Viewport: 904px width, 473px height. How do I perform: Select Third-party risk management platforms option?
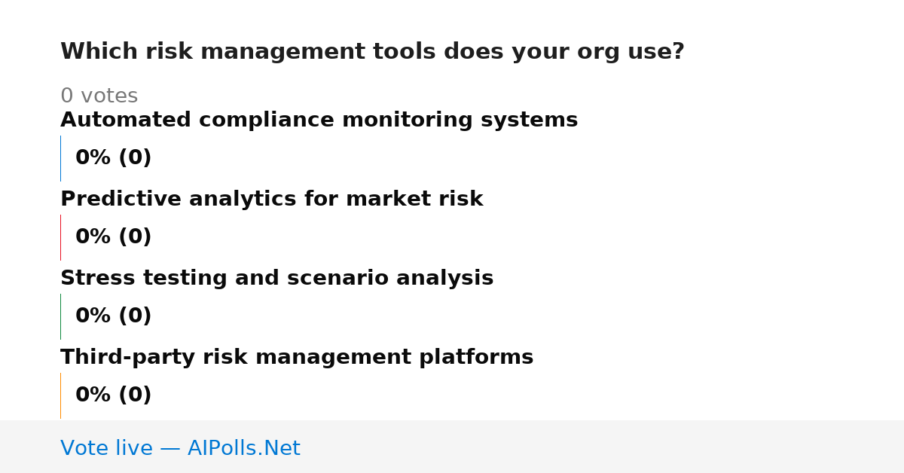pos(297,358)
